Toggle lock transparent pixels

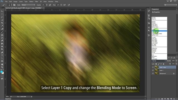click(x=156, y=64)
